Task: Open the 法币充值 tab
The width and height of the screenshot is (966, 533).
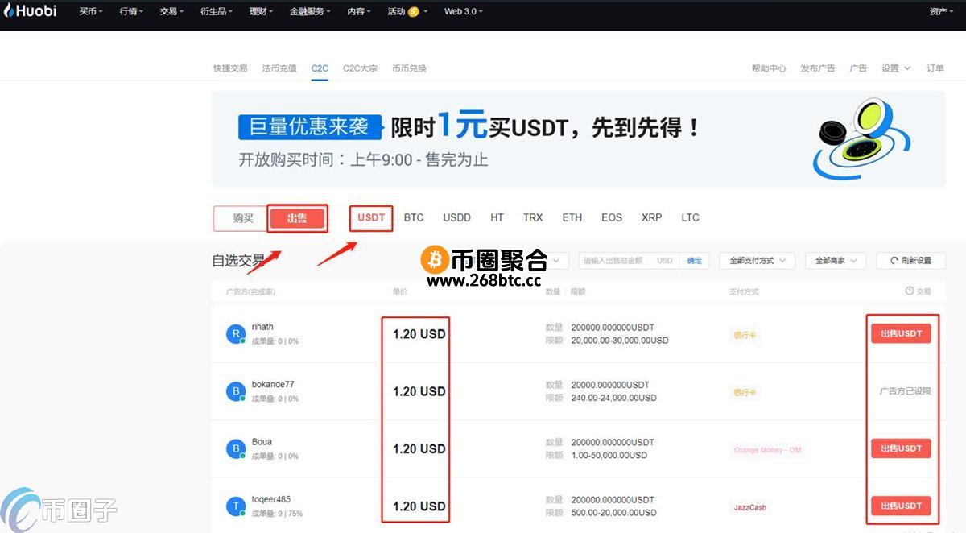Action: (x=279, y=68)
